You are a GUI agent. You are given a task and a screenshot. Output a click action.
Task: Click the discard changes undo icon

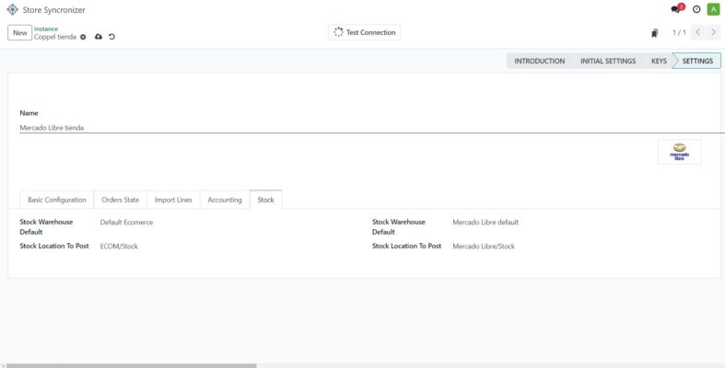[x=111, y=37]
